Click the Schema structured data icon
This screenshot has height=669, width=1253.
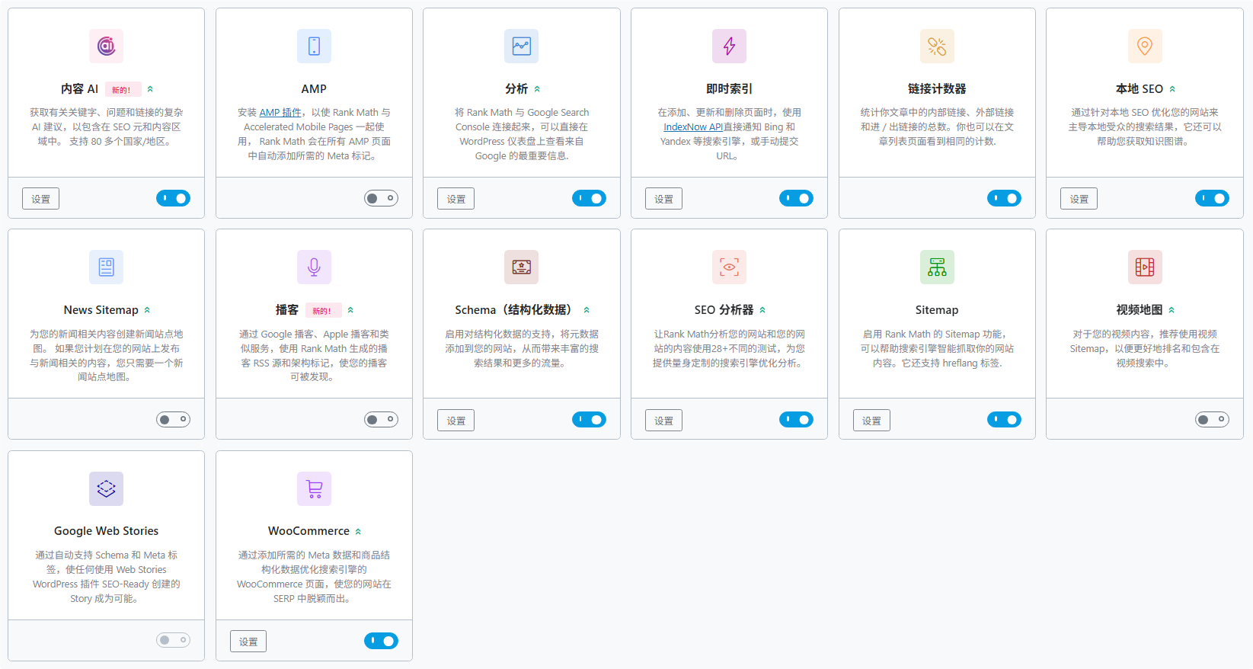522,267
